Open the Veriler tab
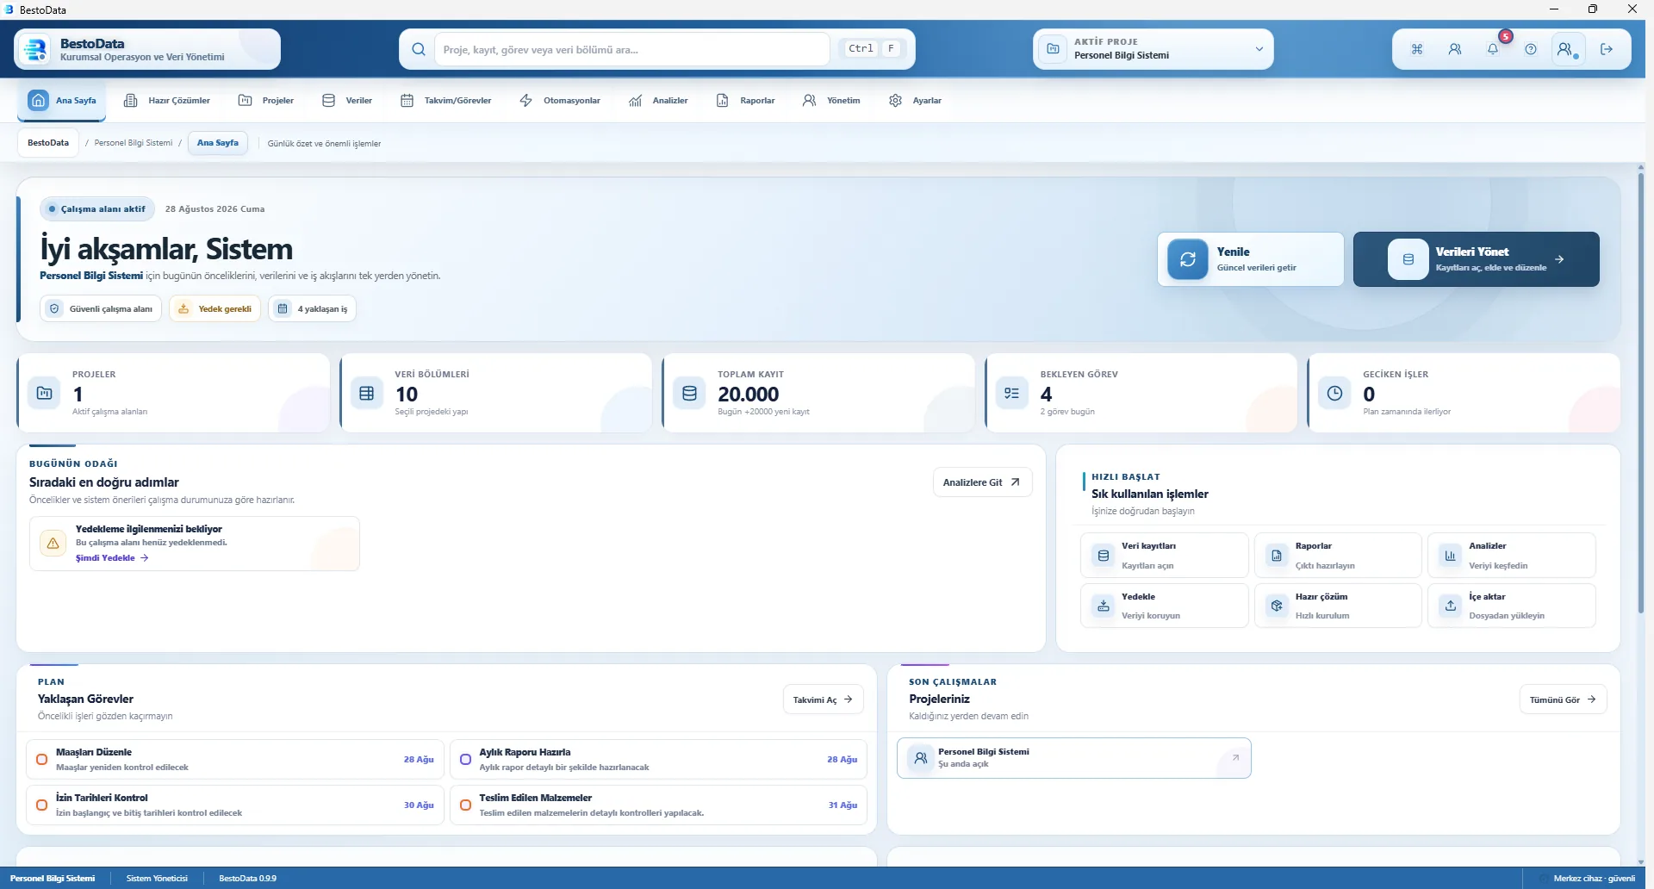Screen dimensions: 1654x889 pyautogui.click(x=347, y=101)
